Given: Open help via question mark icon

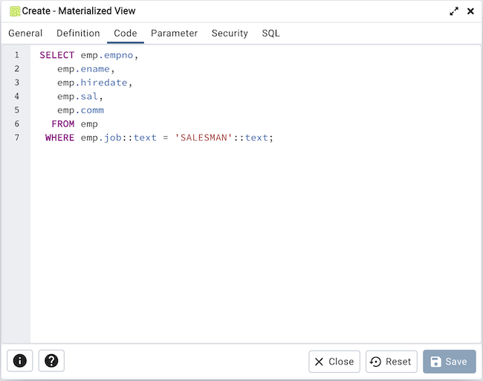Looking at the screenshot, I should click(51, 361).
